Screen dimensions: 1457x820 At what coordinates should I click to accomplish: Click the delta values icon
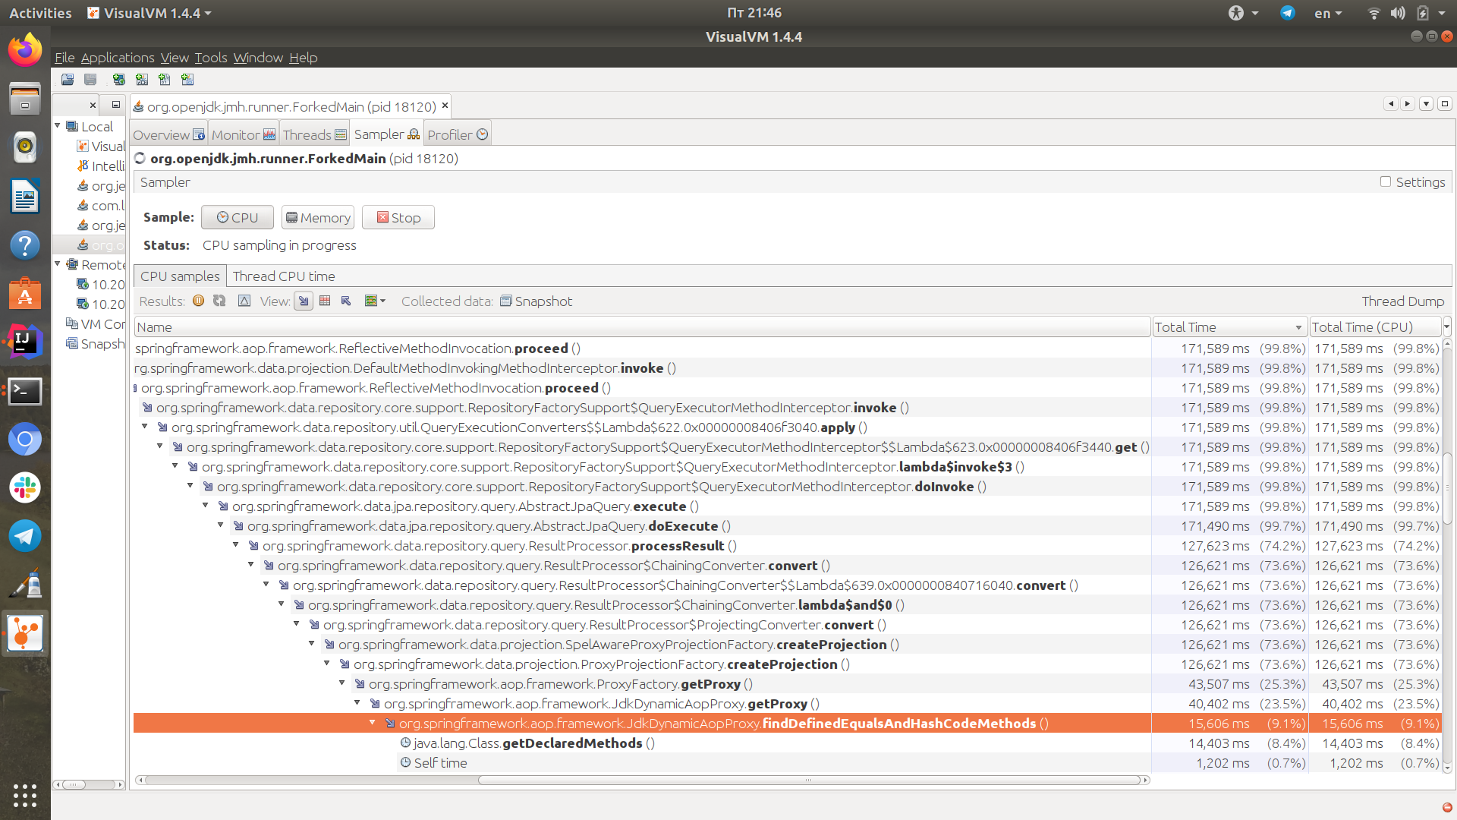[x=244, y=301]
